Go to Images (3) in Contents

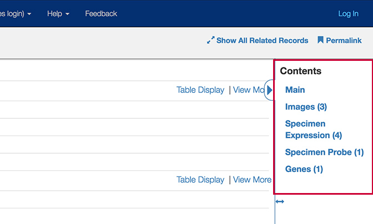(306, 107)
